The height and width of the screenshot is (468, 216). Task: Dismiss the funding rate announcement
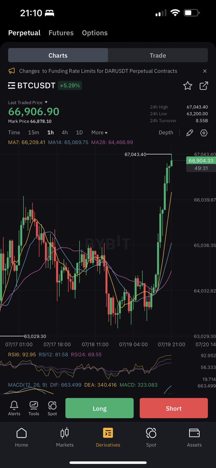click(205, 71)
